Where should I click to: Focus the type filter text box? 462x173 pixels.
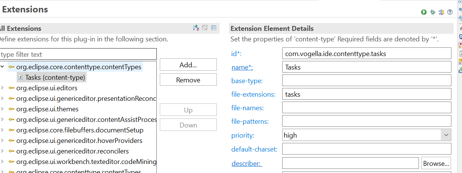77,55
